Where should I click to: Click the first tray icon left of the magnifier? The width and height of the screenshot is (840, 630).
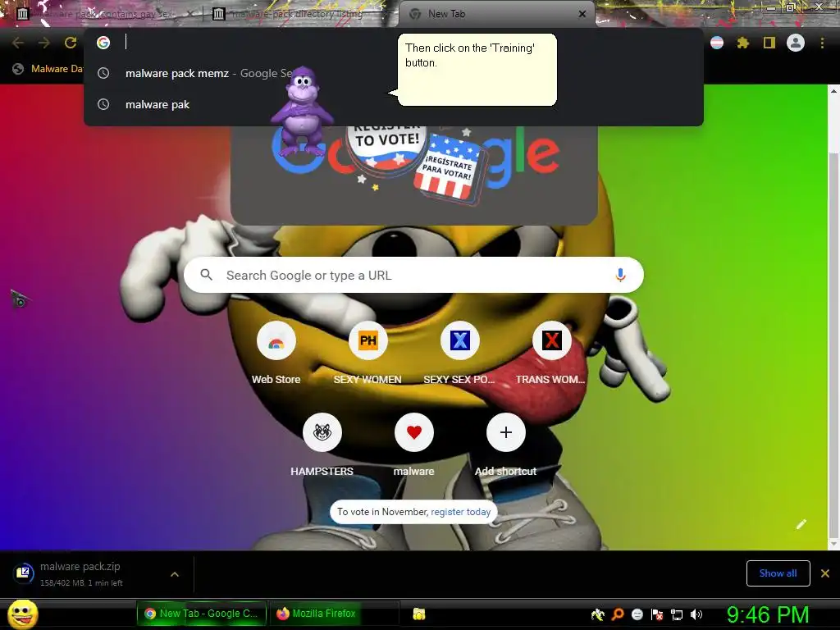(598, 614)
